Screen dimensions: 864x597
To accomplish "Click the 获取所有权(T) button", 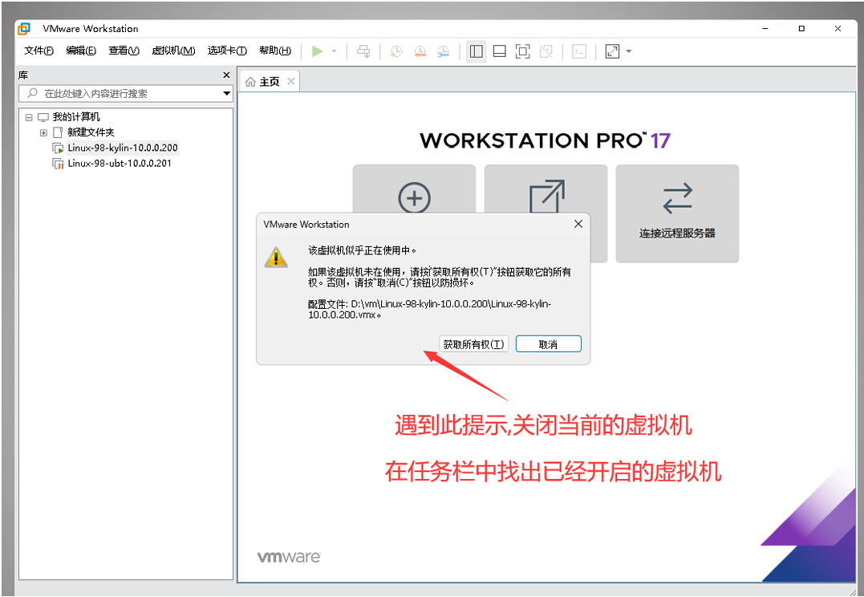I will coord(474,344).
